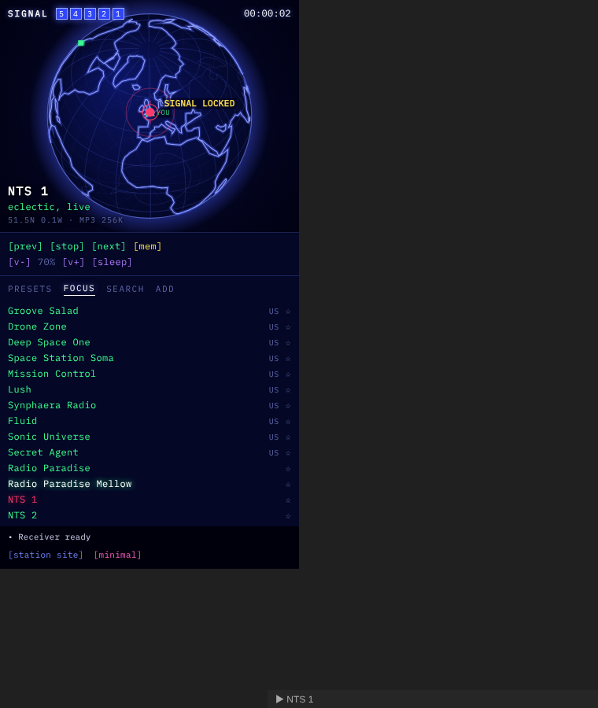598x708 pixels.
Task: Star the Synphaera Radio station
Action: coord(288,405)
